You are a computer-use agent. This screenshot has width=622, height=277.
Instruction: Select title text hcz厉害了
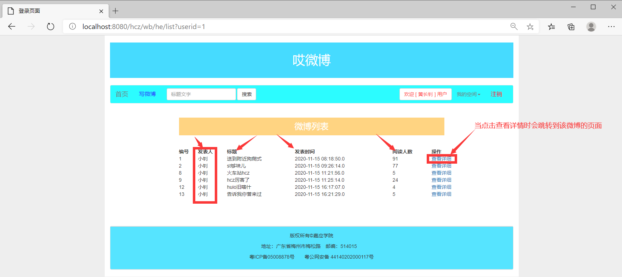[238, 180]
